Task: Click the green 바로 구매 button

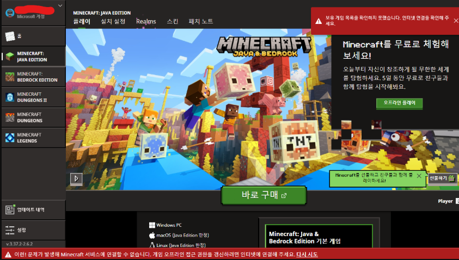Action: tap(264, 195)
